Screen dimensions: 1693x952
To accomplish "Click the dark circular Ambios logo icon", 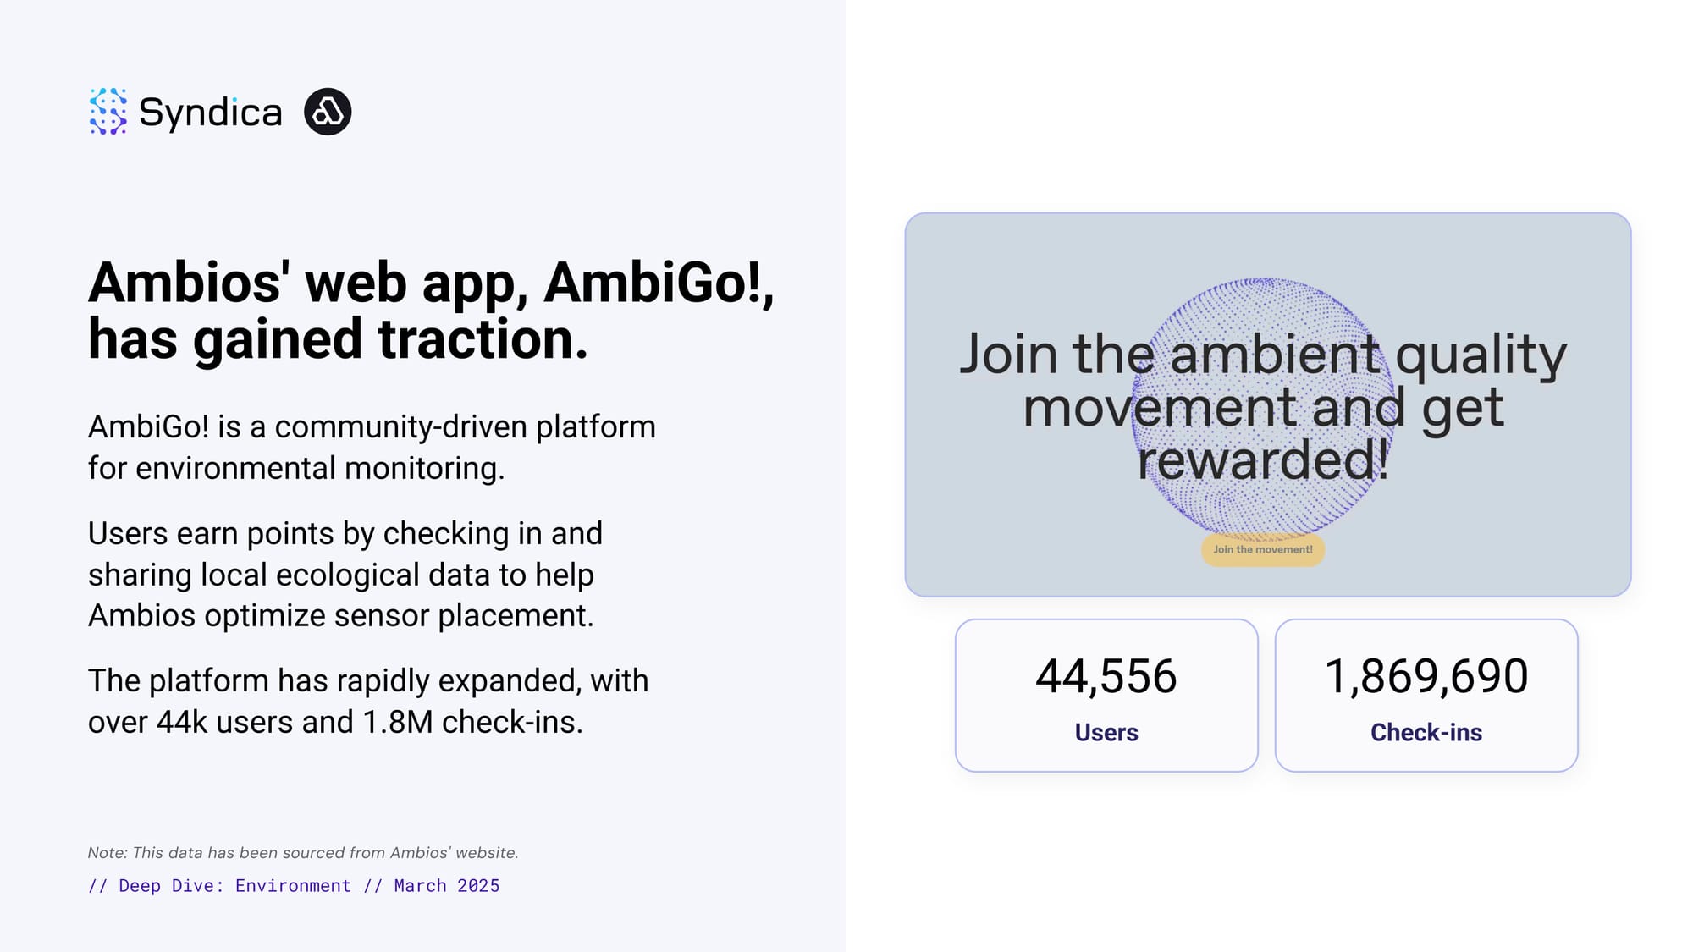I will (x=328, y=112).
